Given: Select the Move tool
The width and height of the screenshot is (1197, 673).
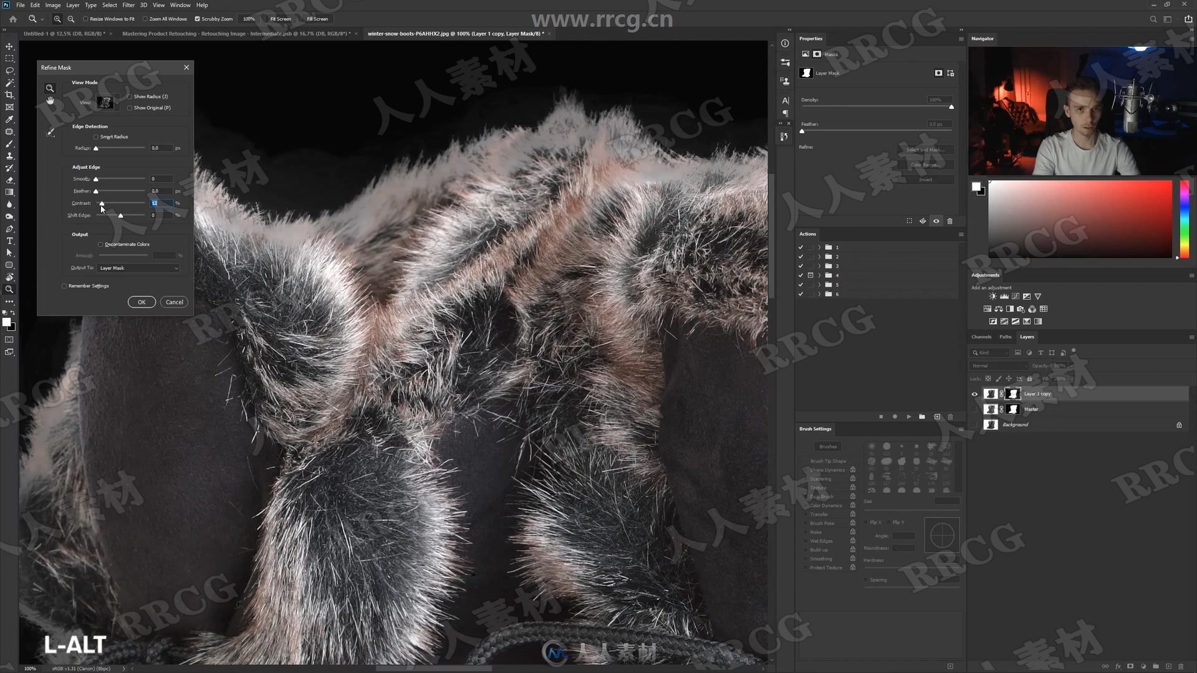Looking at the screenshot, I should pos(9,46).
